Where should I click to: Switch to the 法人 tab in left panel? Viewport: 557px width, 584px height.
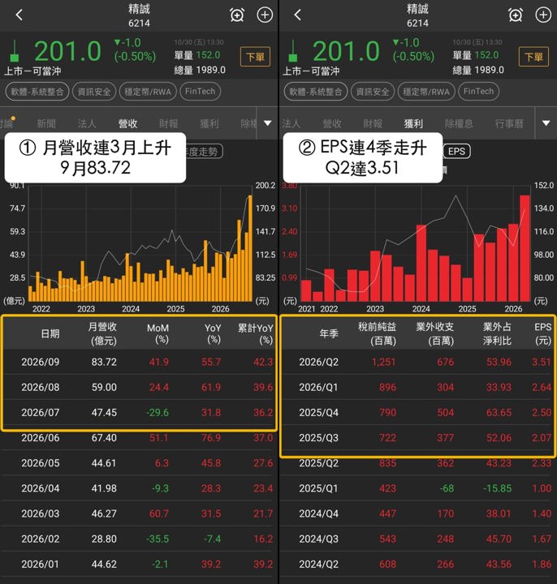point(87,123)
